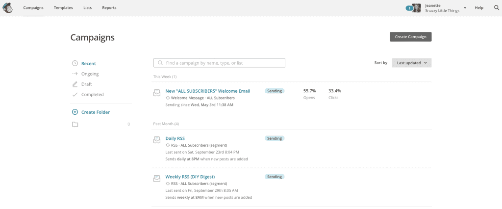Open the Templates menu item
502x209 pixels.
[63, 8]
